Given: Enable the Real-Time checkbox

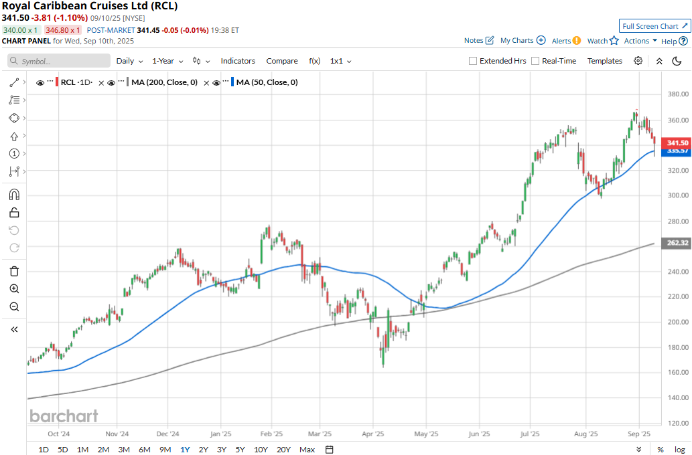Looking at the screenshot, I should click(535, 61).
